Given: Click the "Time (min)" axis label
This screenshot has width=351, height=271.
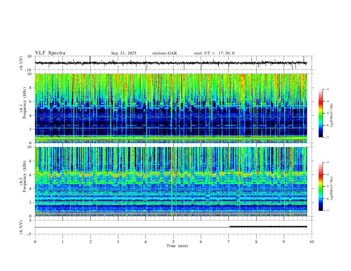Looking at the screenshot, I should 177,246.
